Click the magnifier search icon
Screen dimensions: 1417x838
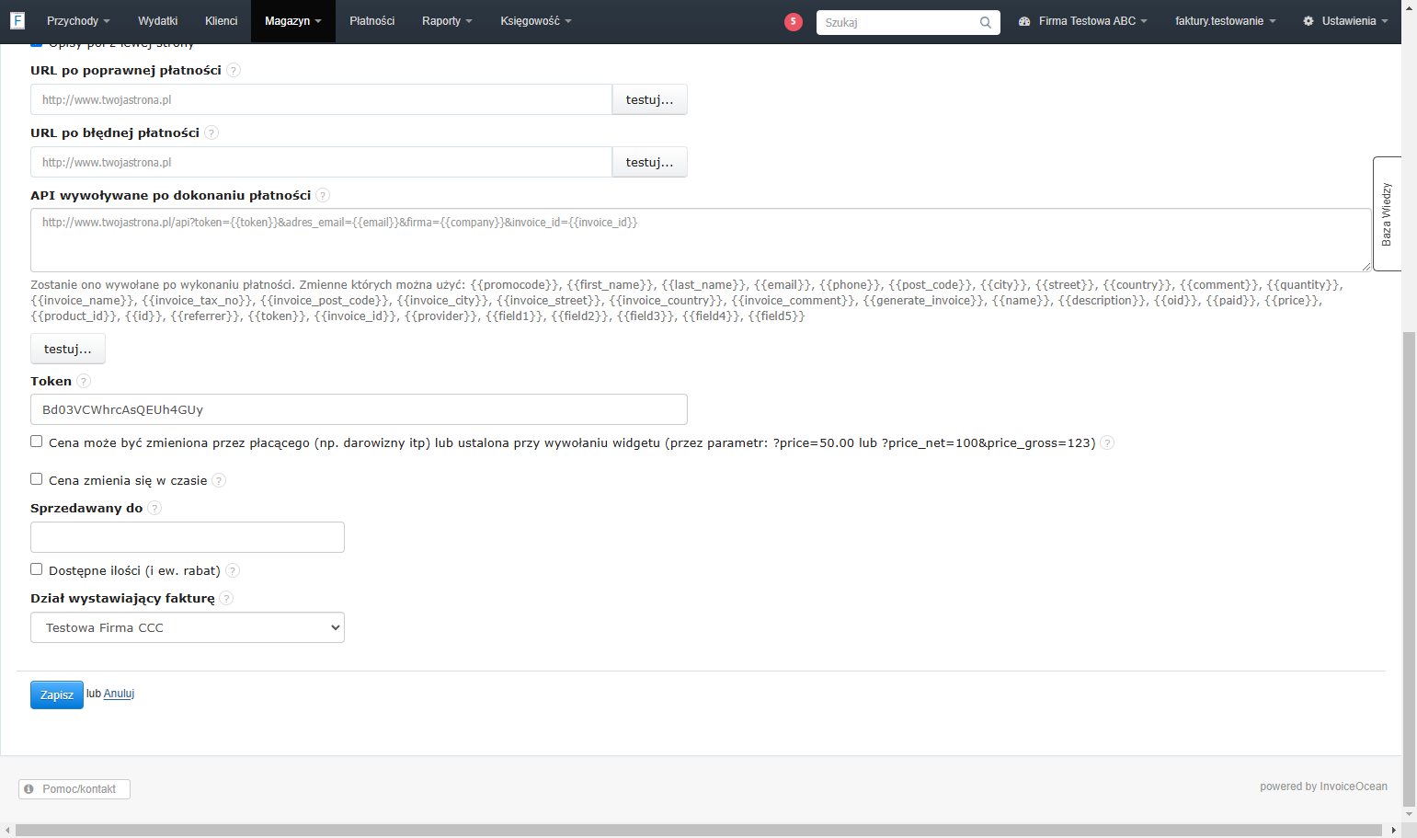986,22
